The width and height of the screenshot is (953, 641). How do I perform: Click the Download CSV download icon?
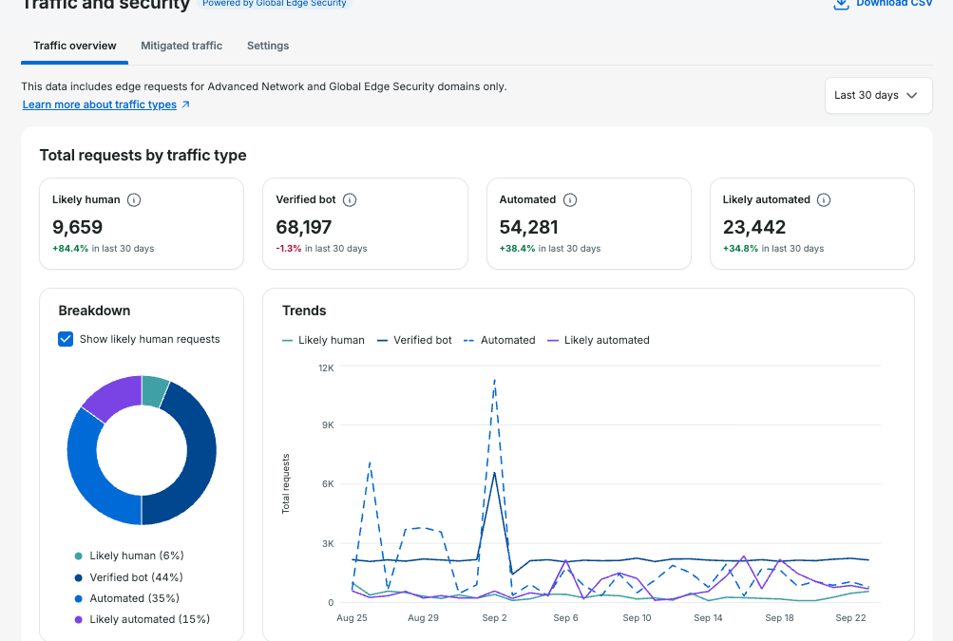coord(841,4)
